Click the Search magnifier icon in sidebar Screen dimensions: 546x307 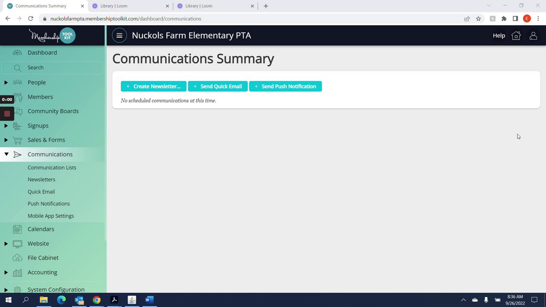[17, 67]
